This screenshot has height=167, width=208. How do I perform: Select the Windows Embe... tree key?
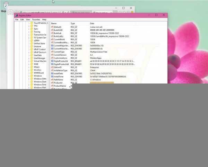pos(40,85)
